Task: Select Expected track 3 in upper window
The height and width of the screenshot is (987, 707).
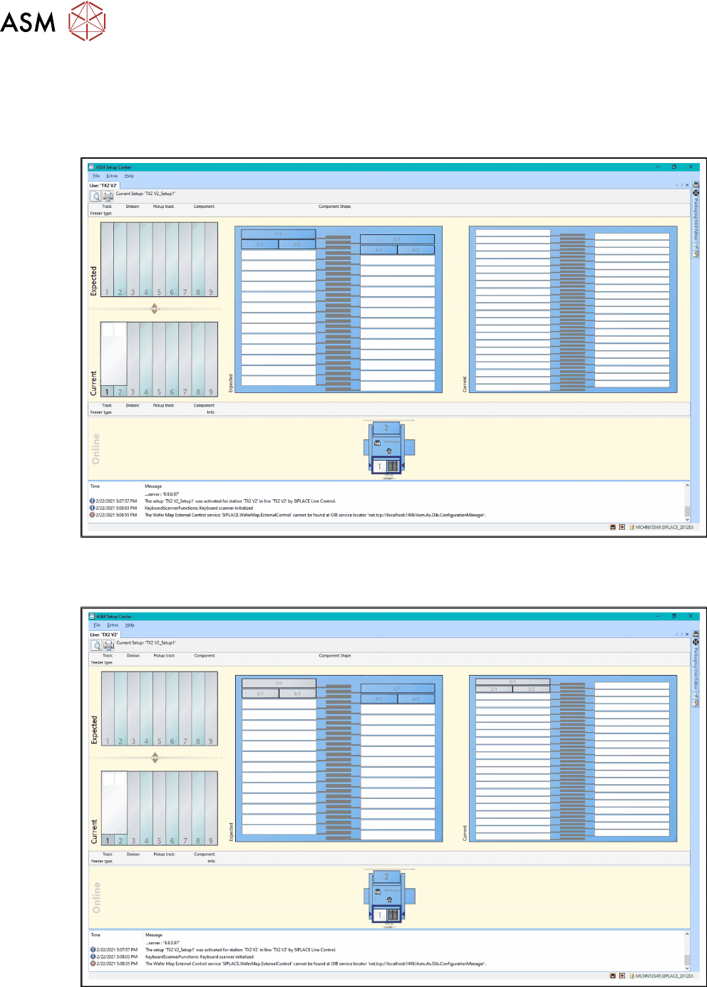Action: click(133, 259)
